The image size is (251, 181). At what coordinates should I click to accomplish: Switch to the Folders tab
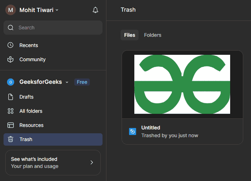point(153,35)
